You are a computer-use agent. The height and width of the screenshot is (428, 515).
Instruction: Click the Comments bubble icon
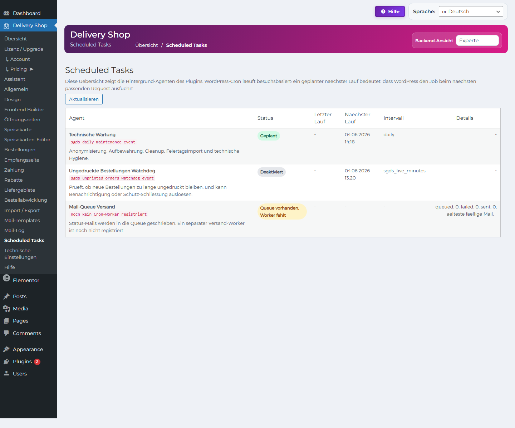point(6,333)
